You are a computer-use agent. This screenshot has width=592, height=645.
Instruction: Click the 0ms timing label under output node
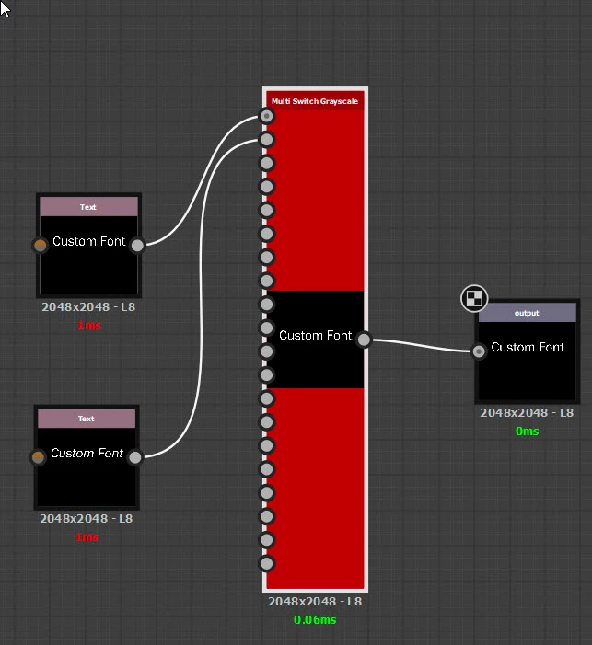527,432
